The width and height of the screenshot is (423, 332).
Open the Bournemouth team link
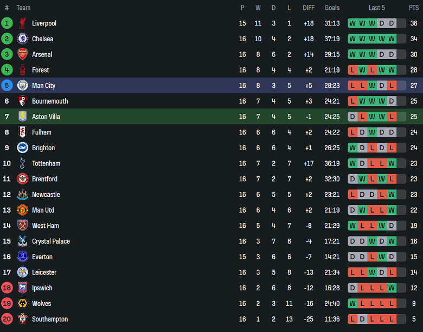tap(49, 101)
